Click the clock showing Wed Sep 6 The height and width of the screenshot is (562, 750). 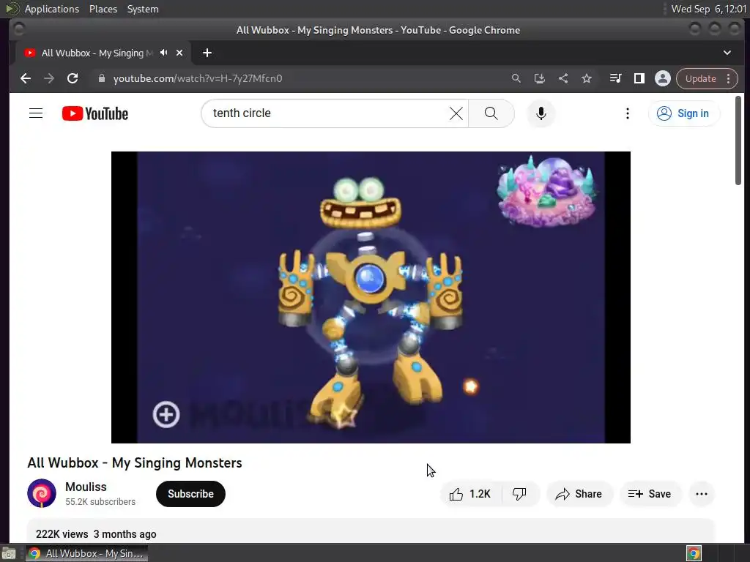pyautogui.click(x=709, y=9)
